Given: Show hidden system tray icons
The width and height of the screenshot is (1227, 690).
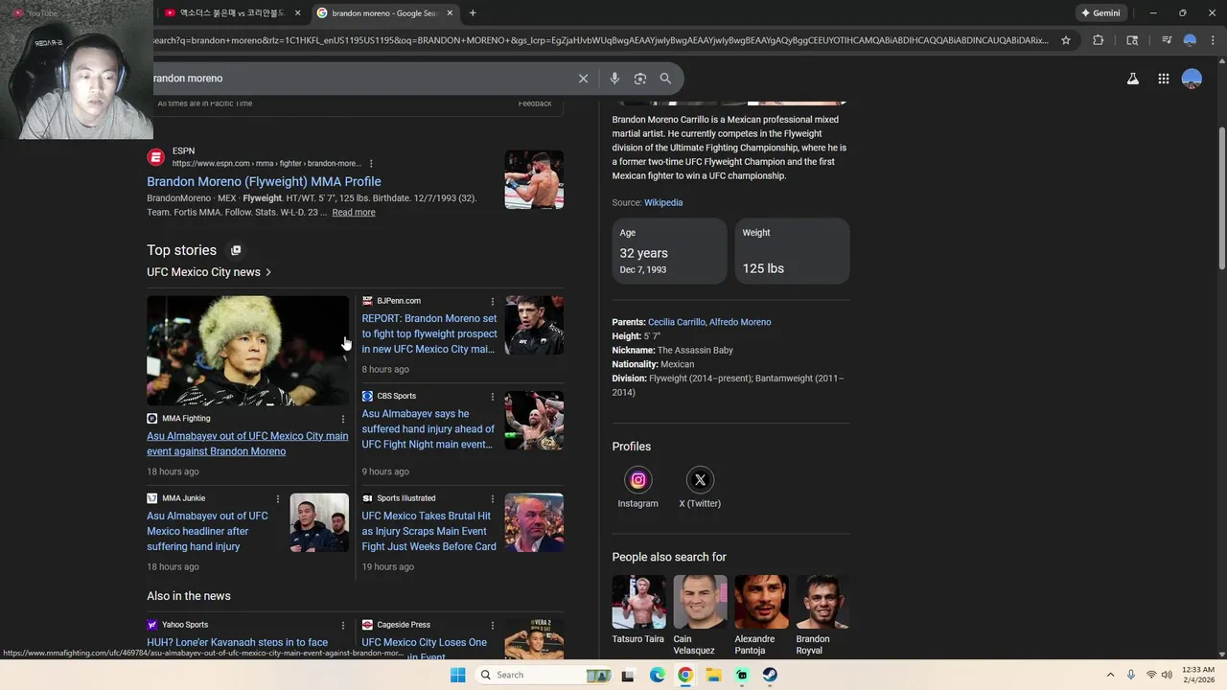Looking at the screenshot, I should pyautogui.click(x=1110, y=675).
